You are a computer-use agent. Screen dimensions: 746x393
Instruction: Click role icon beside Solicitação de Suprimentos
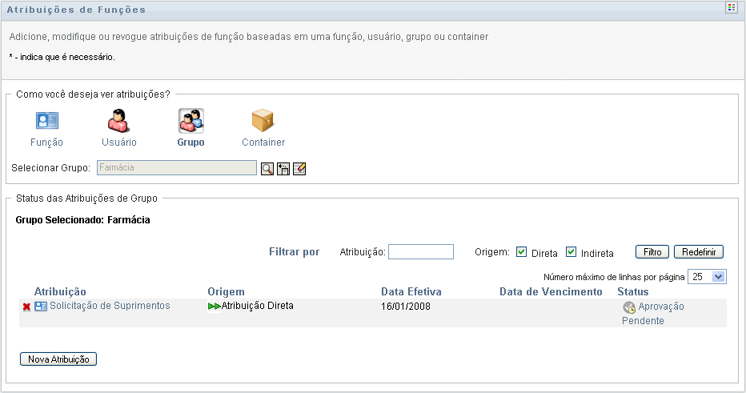click(41, 307)
